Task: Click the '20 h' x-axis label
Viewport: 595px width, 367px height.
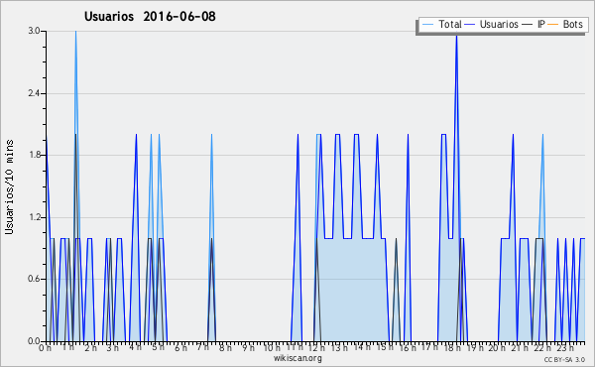Action: 497,347
